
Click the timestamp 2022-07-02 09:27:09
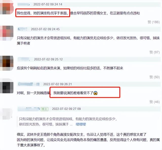click(x=66, y=109)
